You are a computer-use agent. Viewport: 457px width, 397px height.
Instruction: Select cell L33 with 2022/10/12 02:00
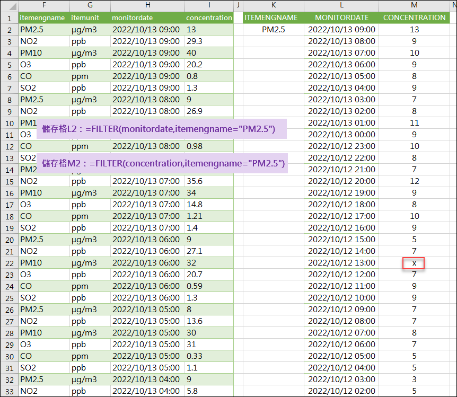tap(341, 391)
